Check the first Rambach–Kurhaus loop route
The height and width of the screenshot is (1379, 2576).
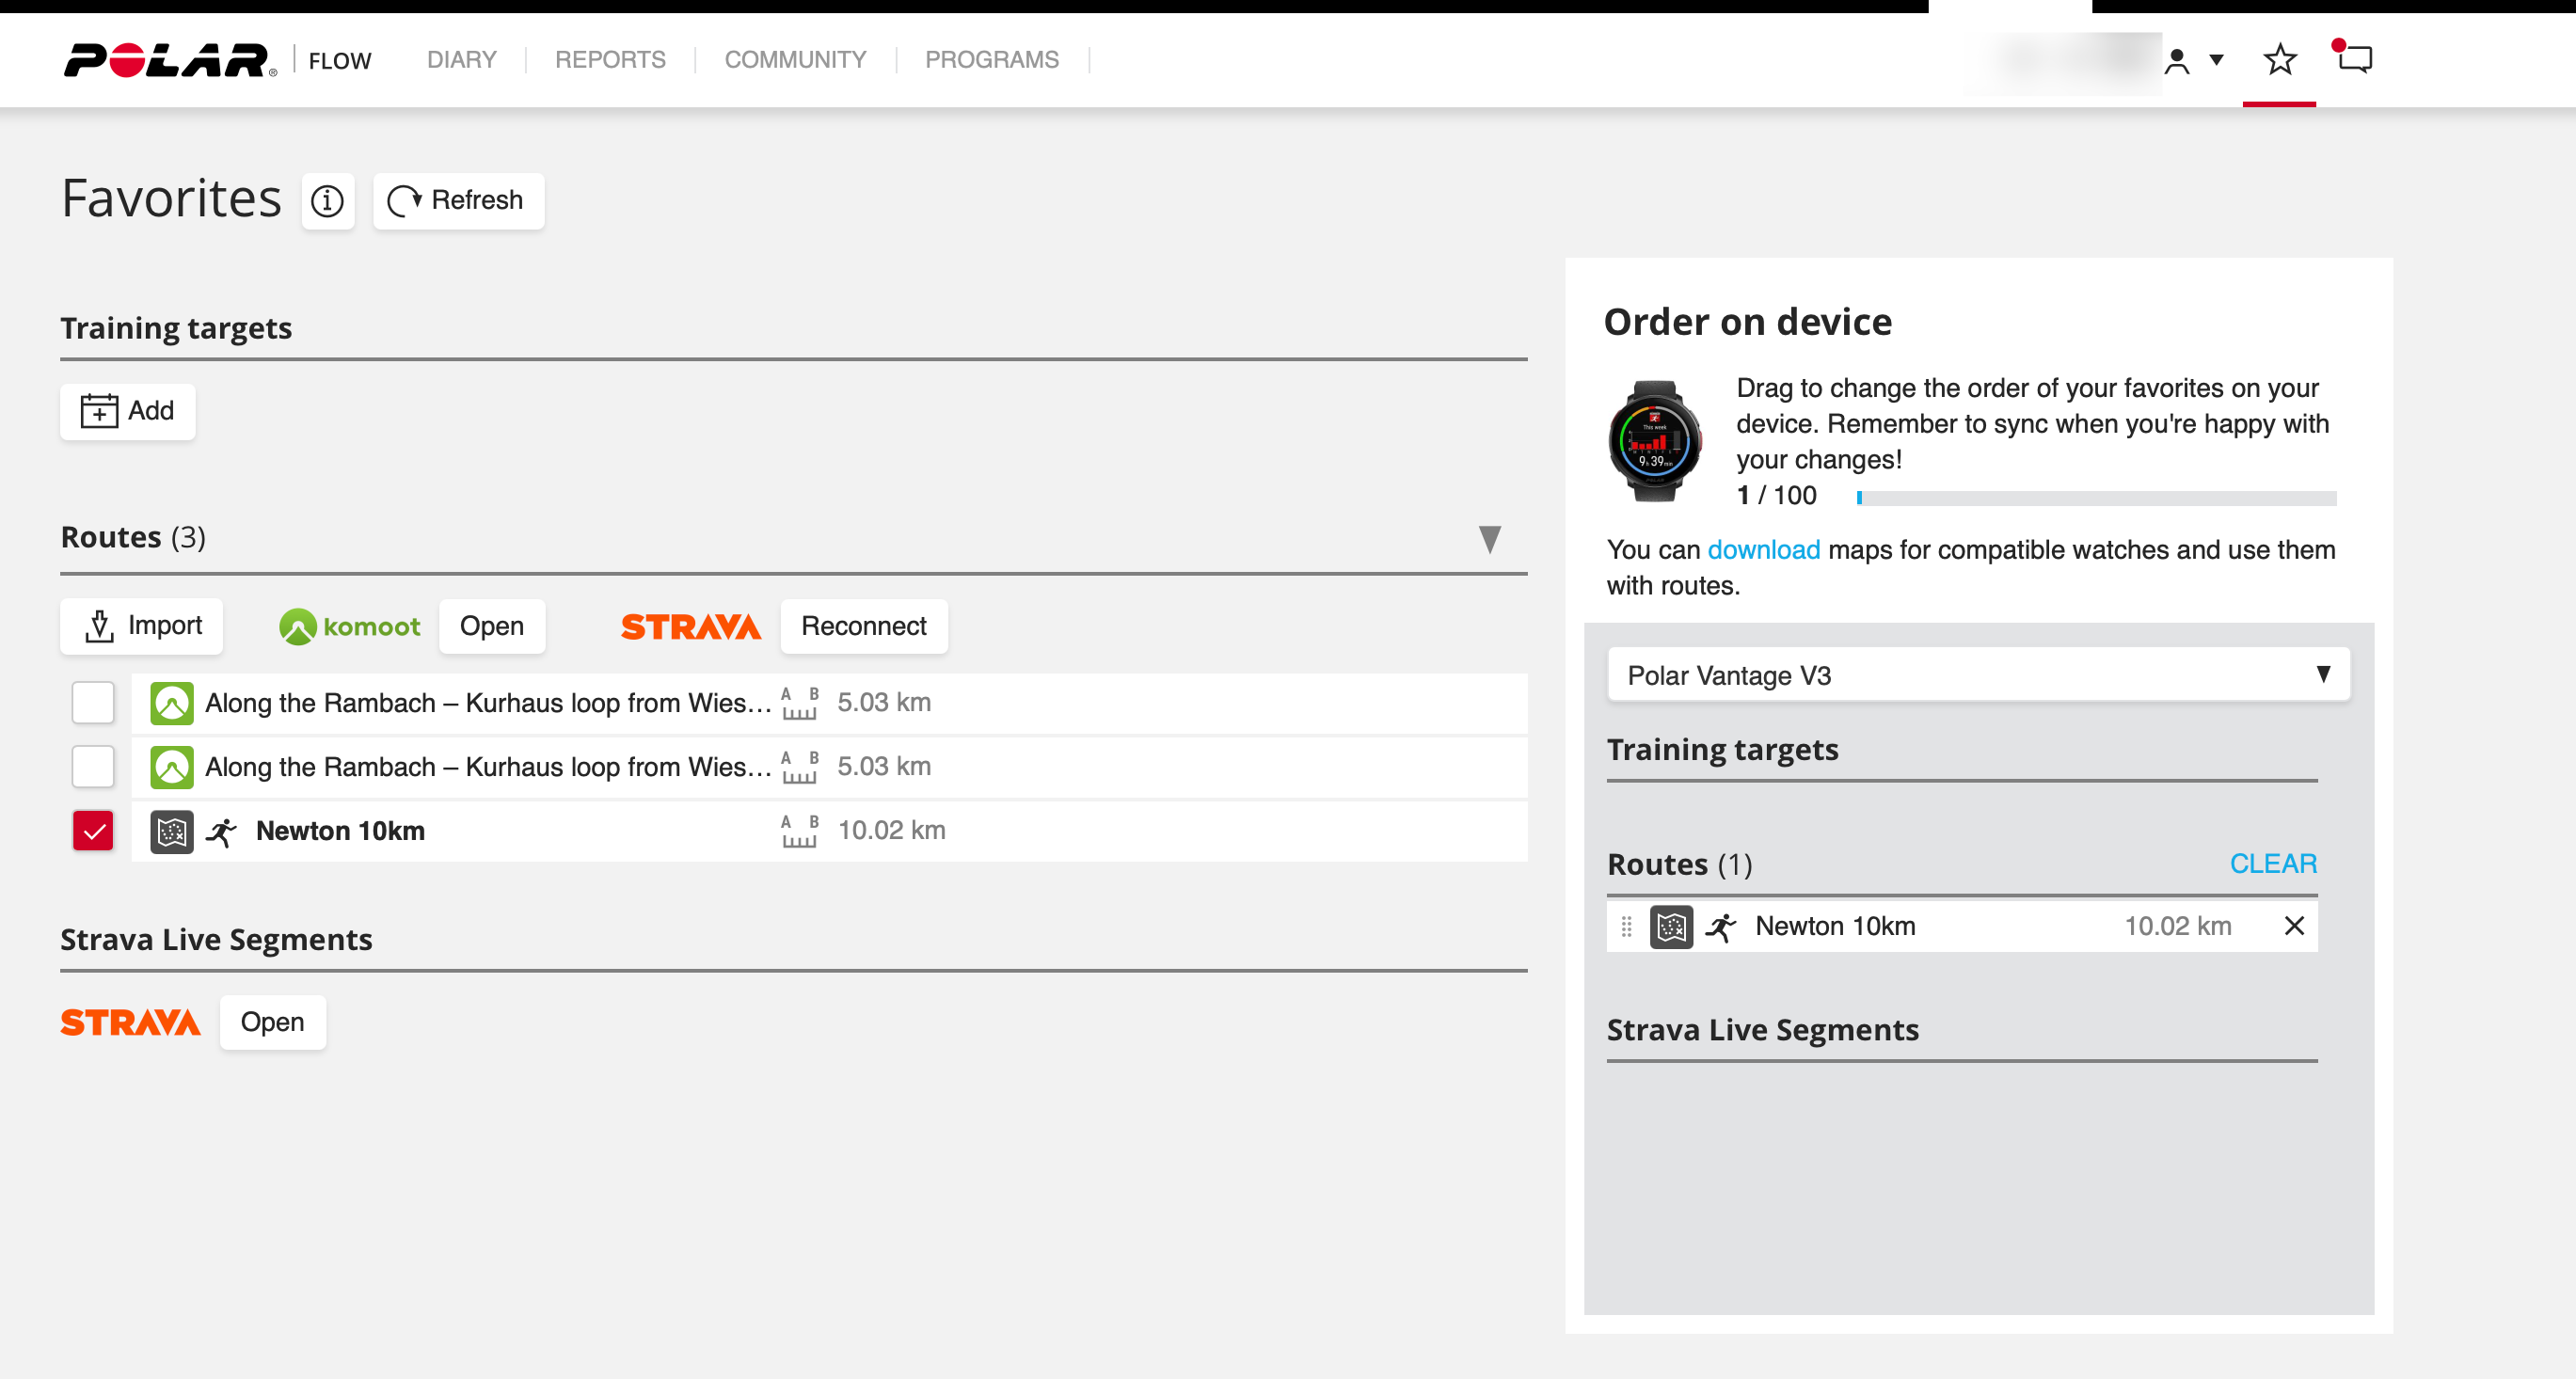pos(93,703)
